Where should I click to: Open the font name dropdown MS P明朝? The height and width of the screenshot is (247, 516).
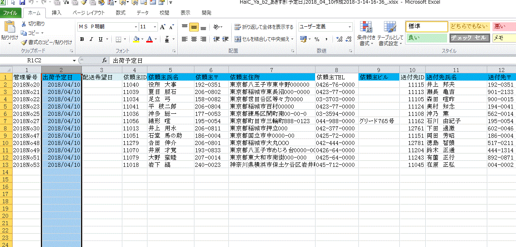point(135,27)
